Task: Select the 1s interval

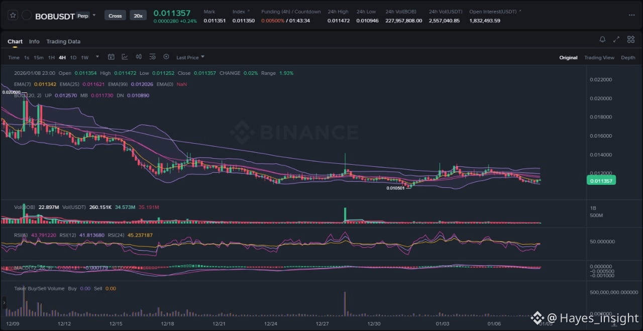Action: pyautogui.click(x=27, y=57)
